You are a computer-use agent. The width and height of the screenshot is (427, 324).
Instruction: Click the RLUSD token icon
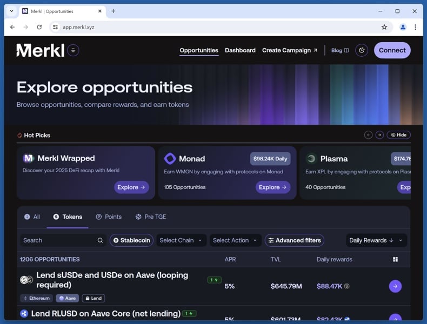pos(24,314)
